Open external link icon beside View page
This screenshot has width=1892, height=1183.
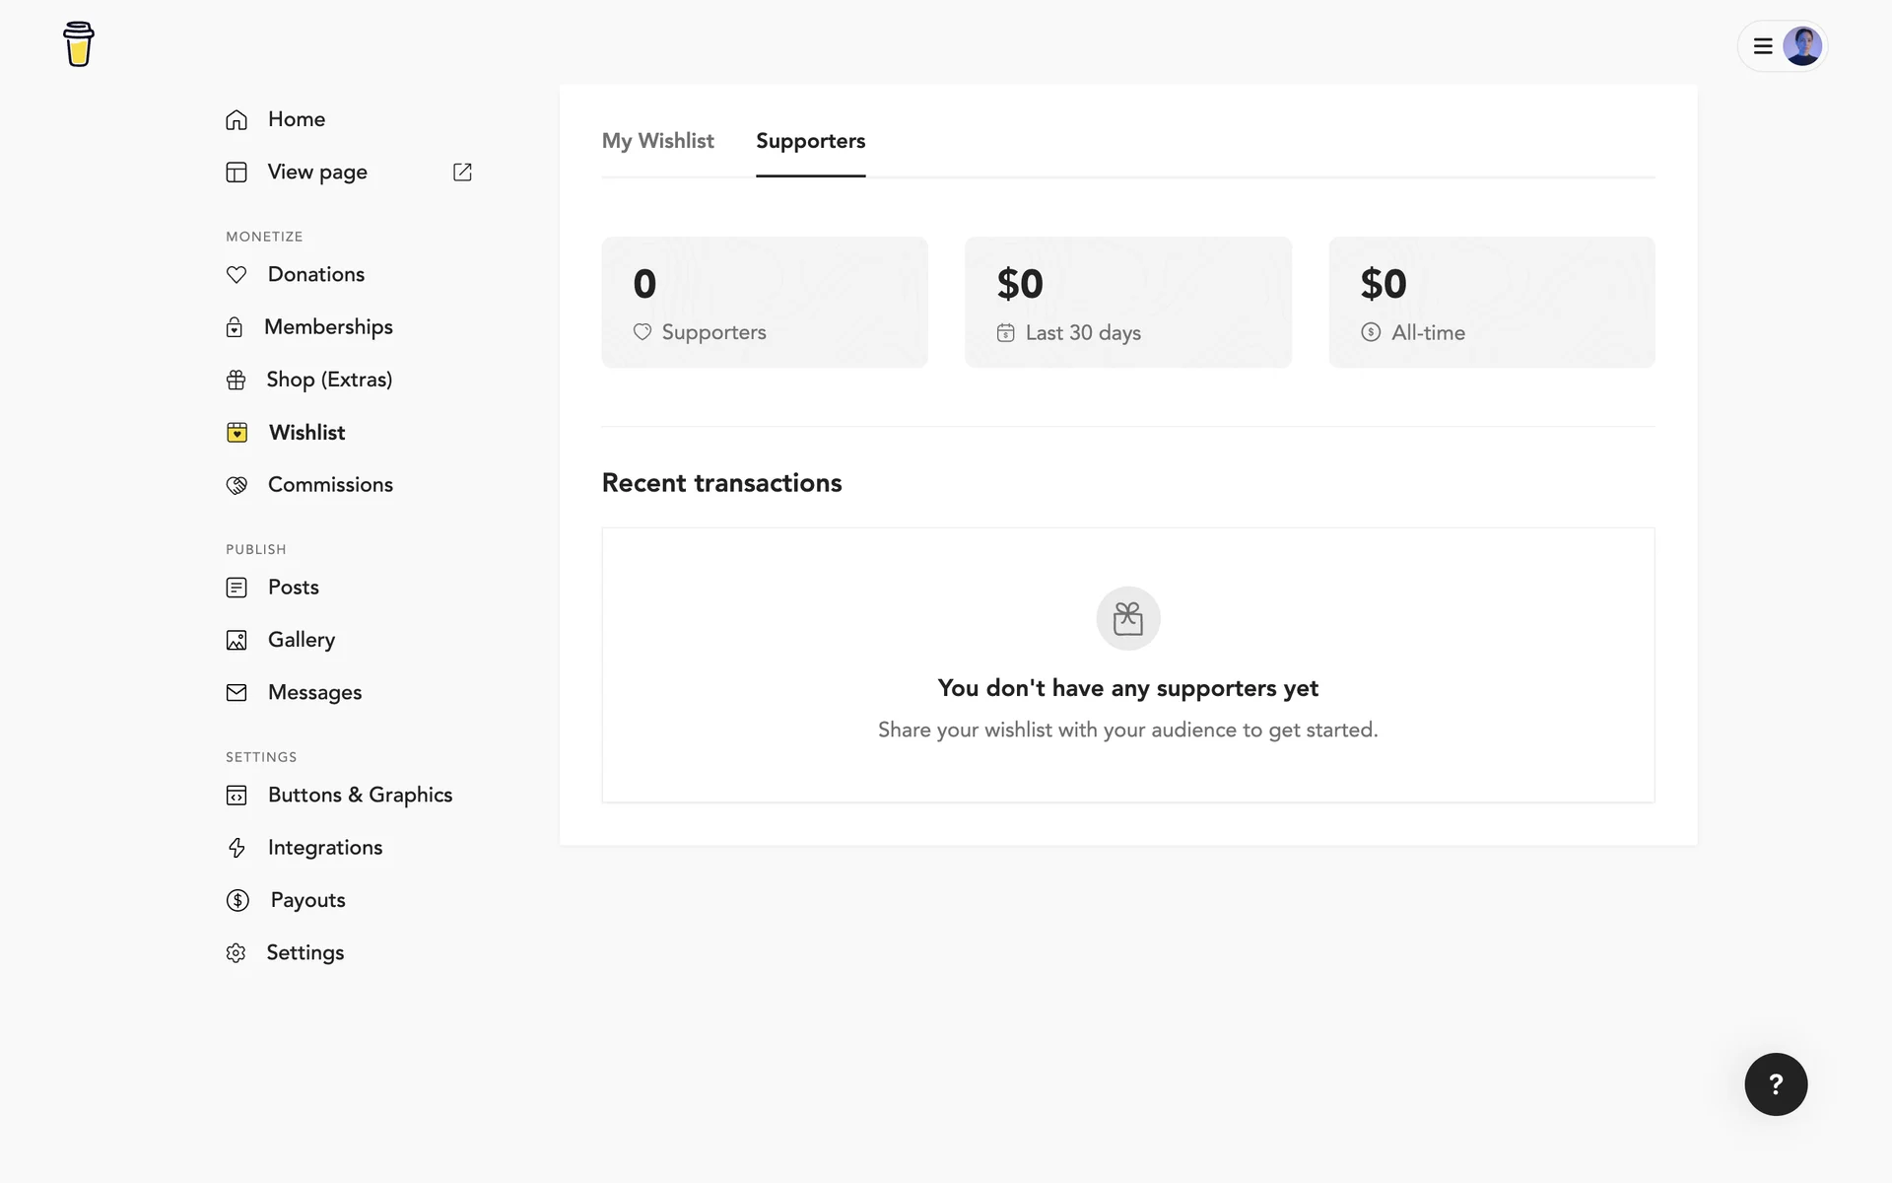(x=462, y=173)
